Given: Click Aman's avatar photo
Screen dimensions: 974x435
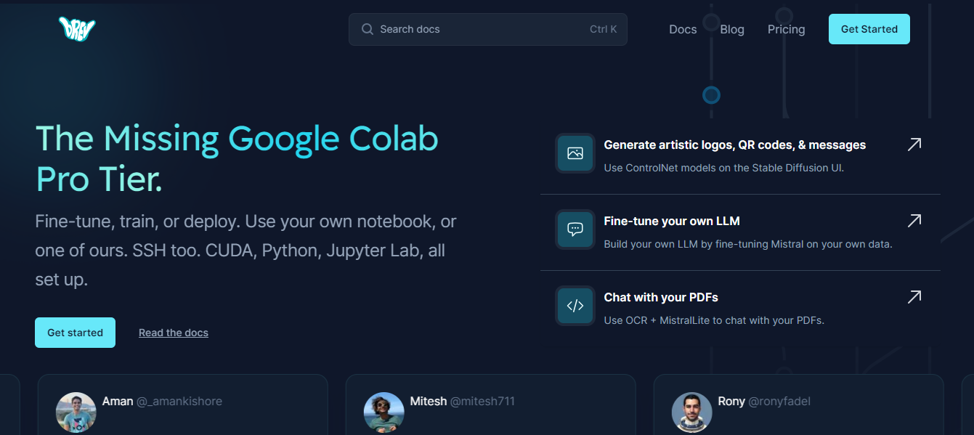Looking at the screenshot, I should [76, 412].
